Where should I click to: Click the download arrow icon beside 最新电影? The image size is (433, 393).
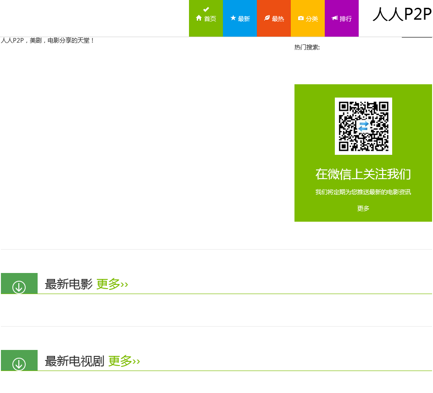(19, 287)
